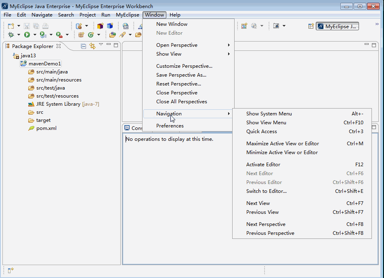Click the Run External Tools icon

pyautogui.click(x=59, y=35)
